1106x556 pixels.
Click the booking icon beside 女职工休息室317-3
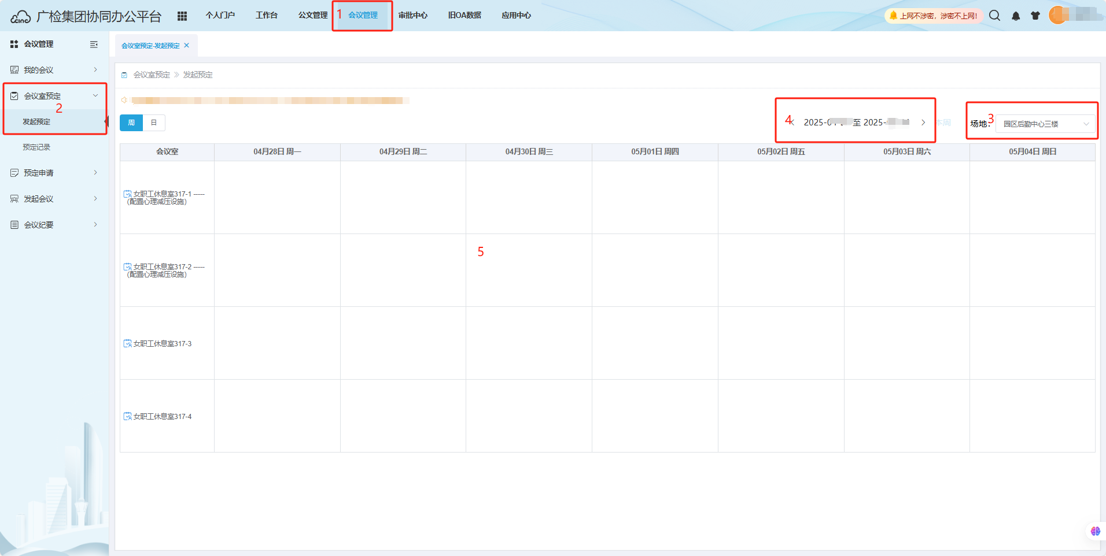pyautogui.click(x=127, y=344)
